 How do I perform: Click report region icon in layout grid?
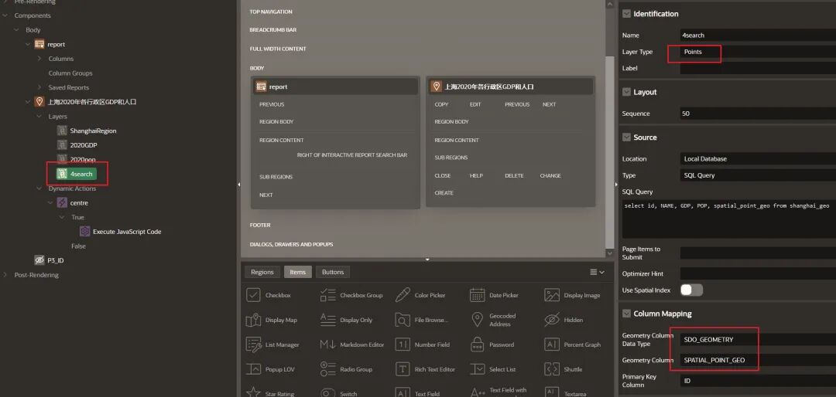262,87
